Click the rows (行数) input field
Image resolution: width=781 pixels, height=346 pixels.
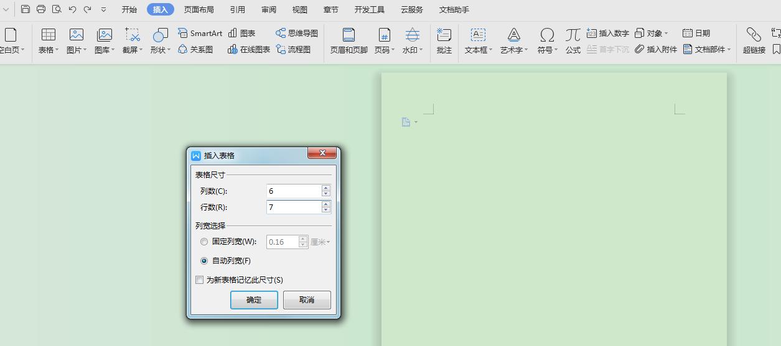tap(294, 207)
